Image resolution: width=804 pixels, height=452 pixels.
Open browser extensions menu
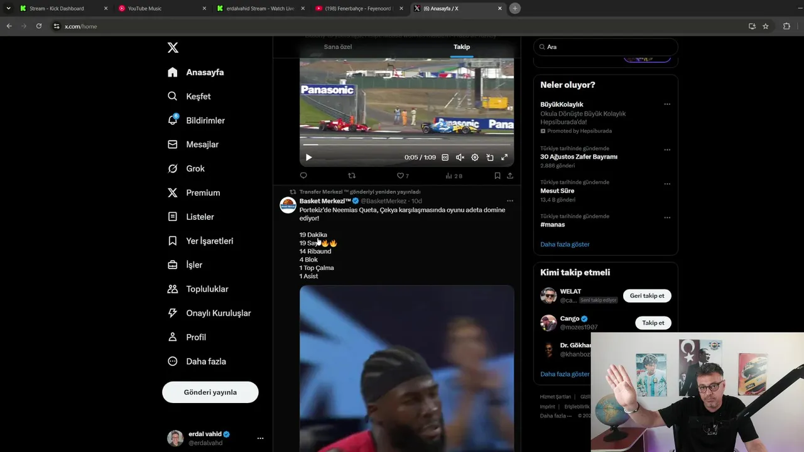click(x=786, y=26)
